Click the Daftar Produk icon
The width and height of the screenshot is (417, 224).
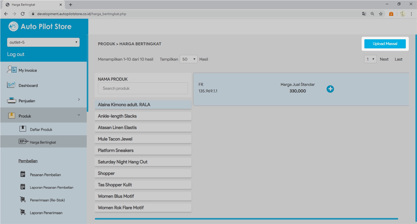(23, 129)
